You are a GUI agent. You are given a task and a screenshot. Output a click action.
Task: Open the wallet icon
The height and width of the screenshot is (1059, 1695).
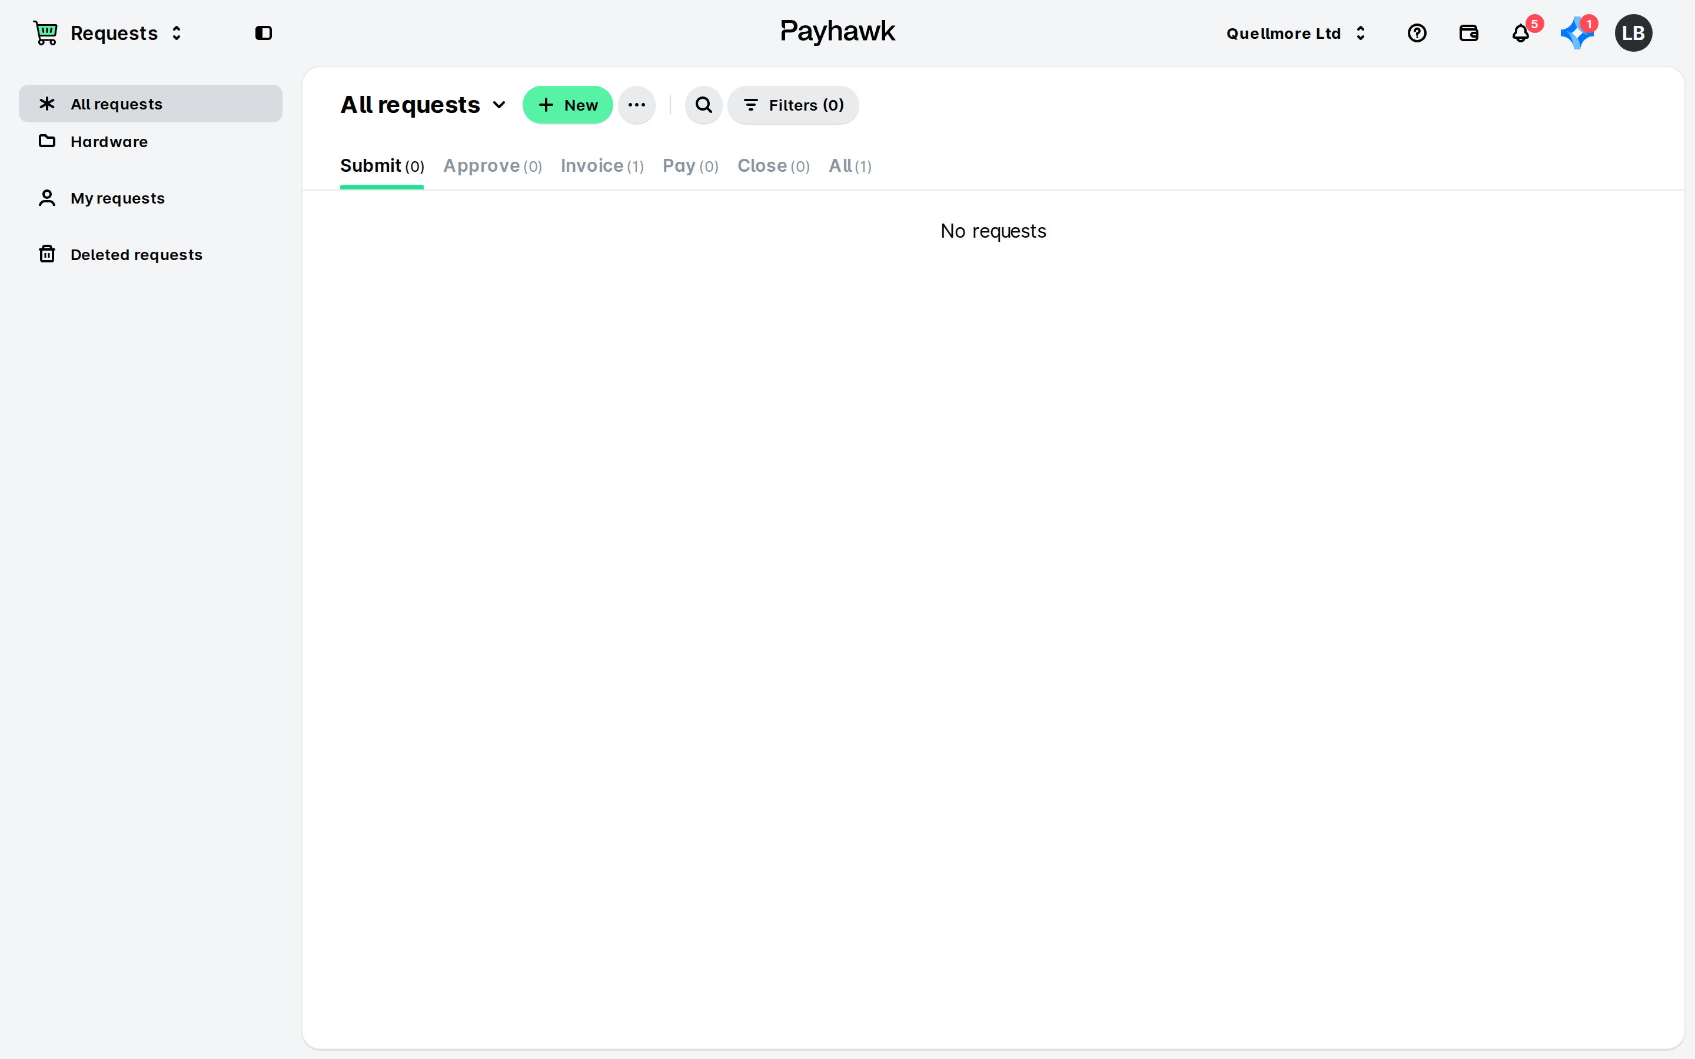coord(1468,33)
